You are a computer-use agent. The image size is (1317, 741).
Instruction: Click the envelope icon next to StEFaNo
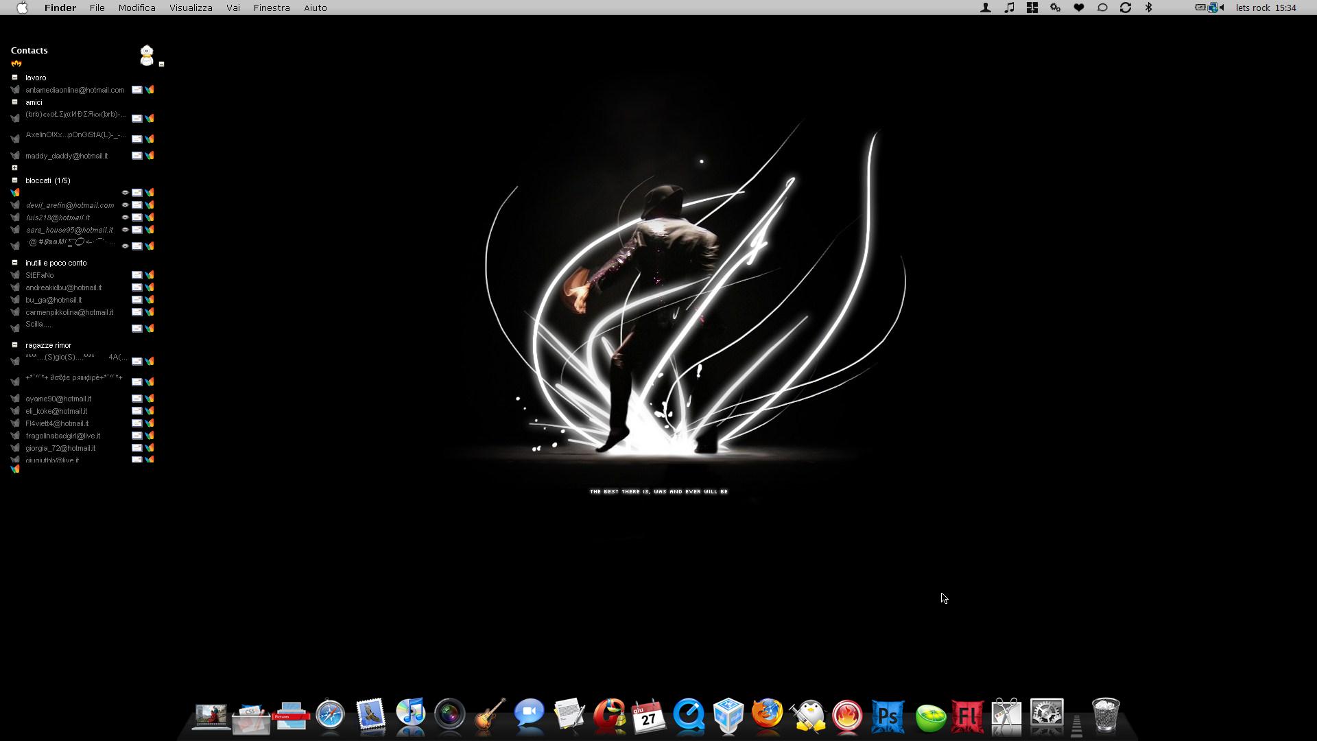tap(137, 275)
